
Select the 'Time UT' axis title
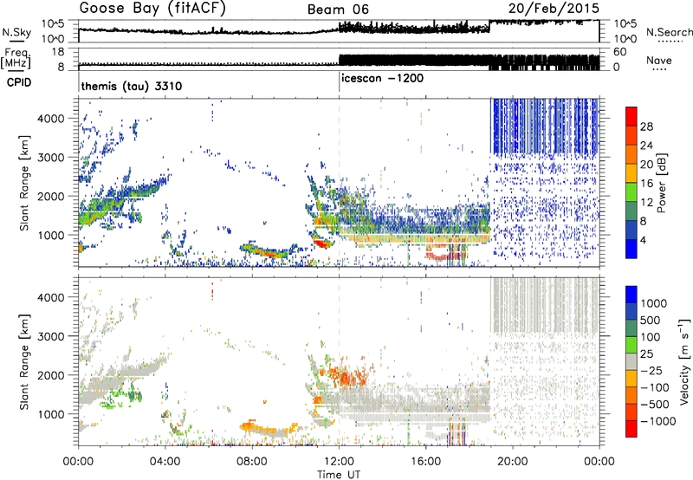tap(339, 475)
